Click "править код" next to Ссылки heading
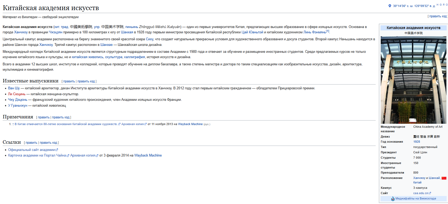 coord(48,143)
